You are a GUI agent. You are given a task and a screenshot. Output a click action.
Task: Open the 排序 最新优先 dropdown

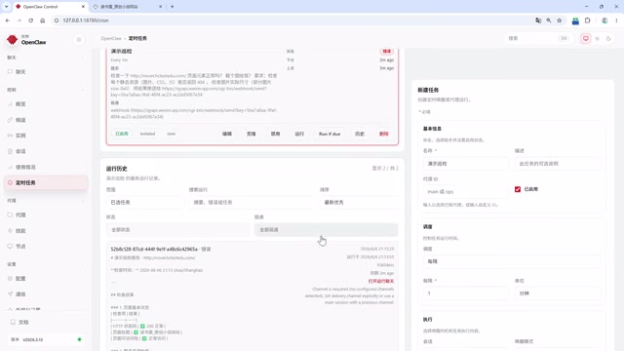click(359, 202)
